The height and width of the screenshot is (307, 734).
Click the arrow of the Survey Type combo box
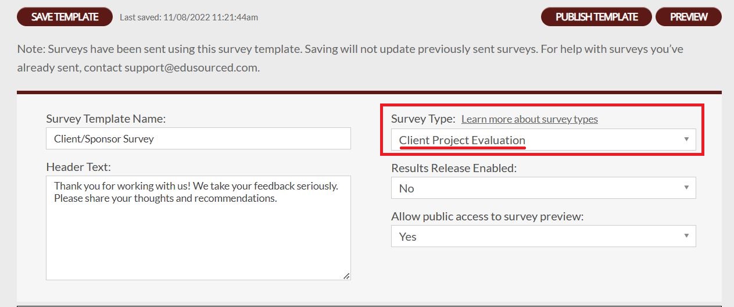[x=686, y=140]
